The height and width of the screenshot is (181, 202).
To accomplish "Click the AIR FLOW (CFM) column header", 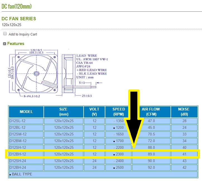I will [x=151, y=112].
